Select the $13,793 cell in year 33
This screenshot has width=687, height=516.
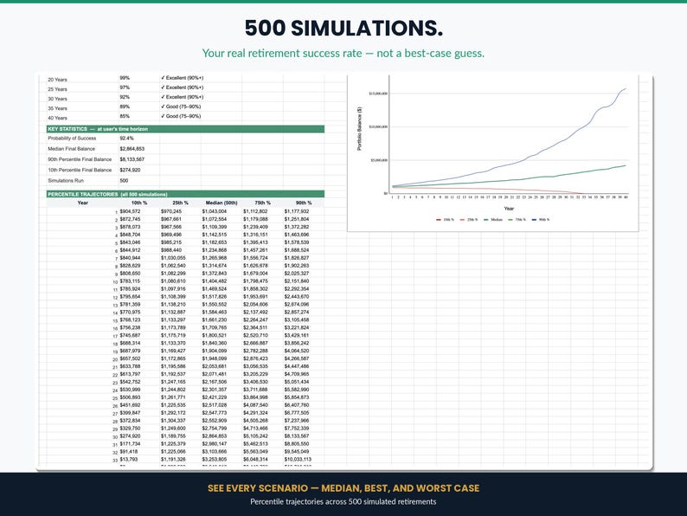pyautogui.click(x=129, y=459)
